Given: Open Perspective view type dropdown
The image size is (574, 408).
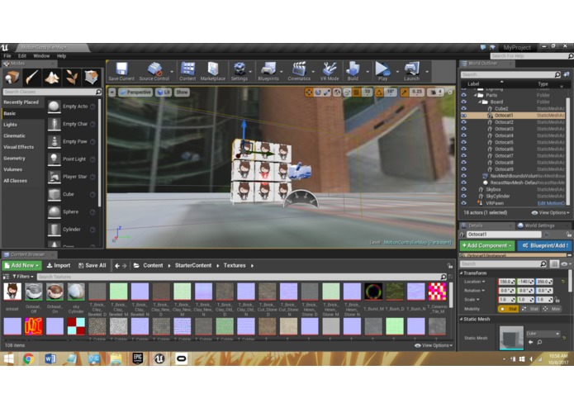Looking at the screenshot, I should coord(135,93).
